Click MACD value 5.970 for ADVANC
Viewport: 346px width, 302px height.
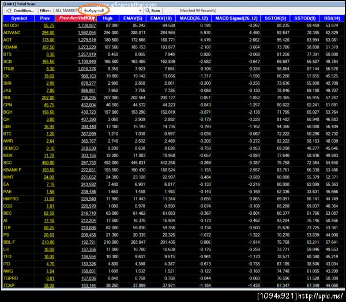pyautogui.click(x=205, y=33)
